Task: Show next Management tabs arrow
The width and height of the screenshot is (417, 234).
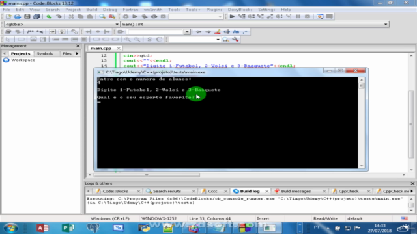Action: pos(77,53)
